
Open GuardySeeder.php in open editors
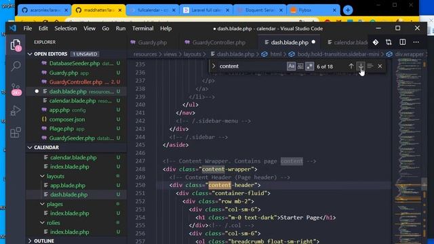coord(76,138)
